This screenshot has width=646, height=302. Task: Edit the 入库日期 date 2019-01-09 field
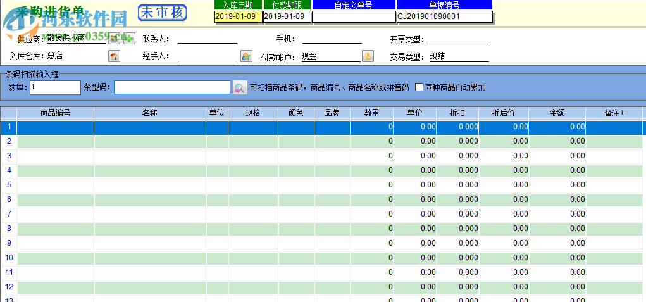(239, 16)
